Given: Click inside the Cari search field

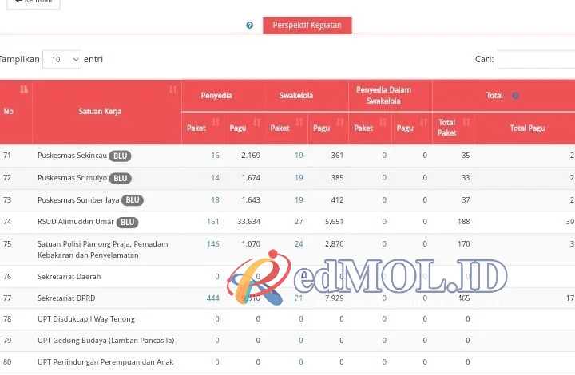Looking at the screenshot, I should (536, 59).
